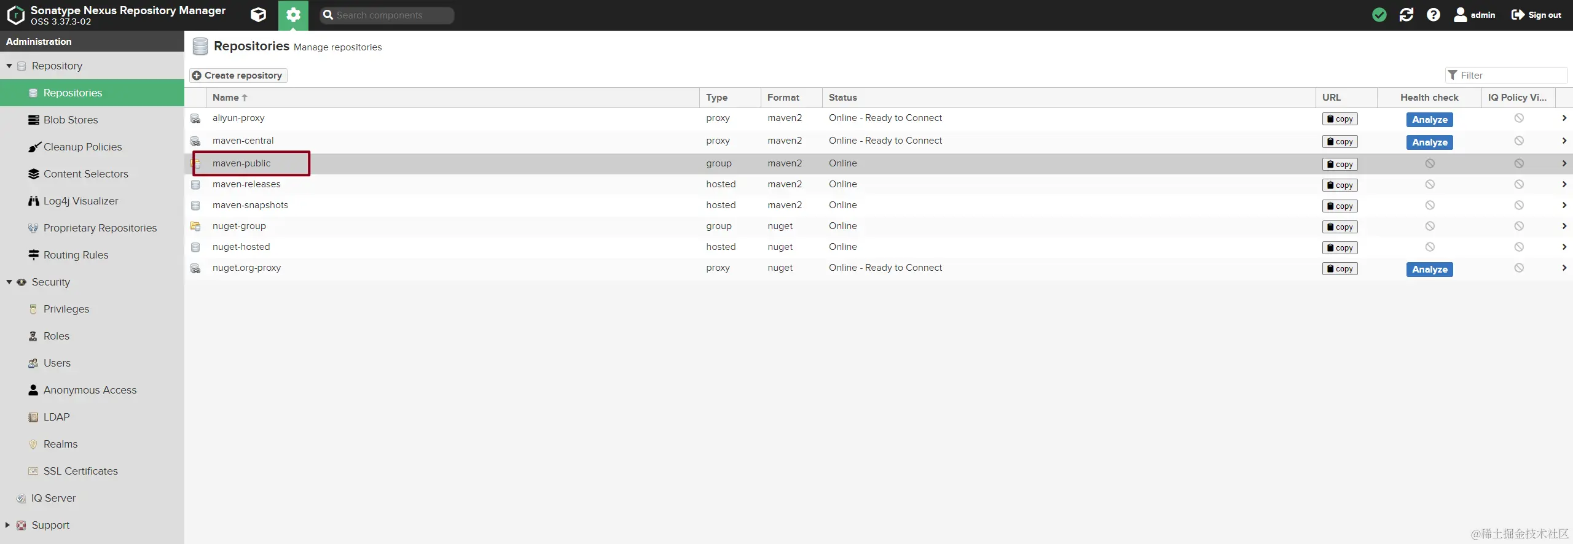Screen dimensions: 1573x544
Task: Sign out of Nexus
Action: click(1536, 15)
